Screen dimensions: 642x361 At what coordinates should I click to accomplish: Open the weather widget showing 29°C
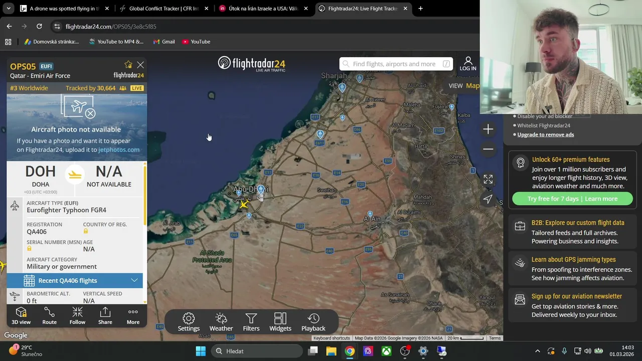[26, 350]
